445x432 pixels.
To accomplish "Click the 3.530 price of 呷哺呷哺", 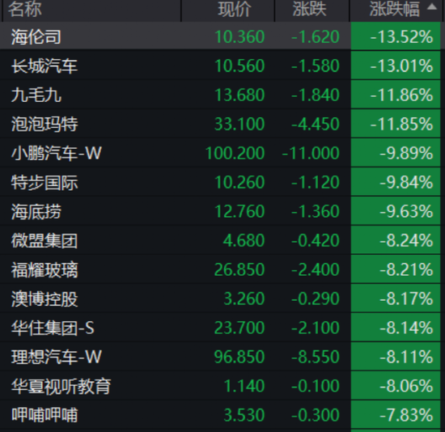I will pyautogui.click(x=244, y=415).
